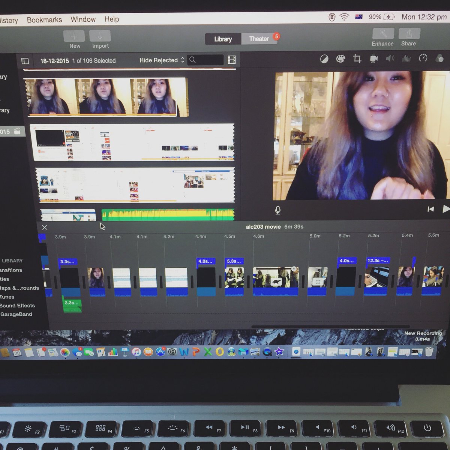Open Noise Reduction and Equalizer bars icon
Viewport: 450px width, 450px height.
406,58
